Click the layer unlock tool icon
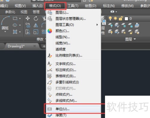The image size is (150, 118). [x=130, y=32]
